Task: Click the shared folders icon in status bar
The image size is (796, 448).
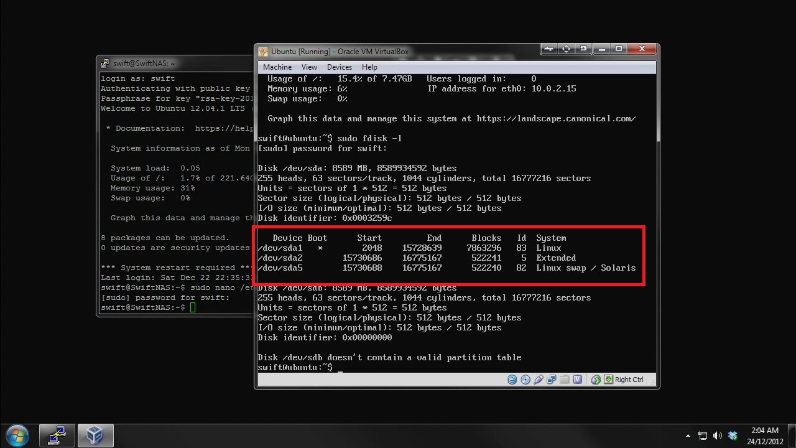Action: point(565,380)
